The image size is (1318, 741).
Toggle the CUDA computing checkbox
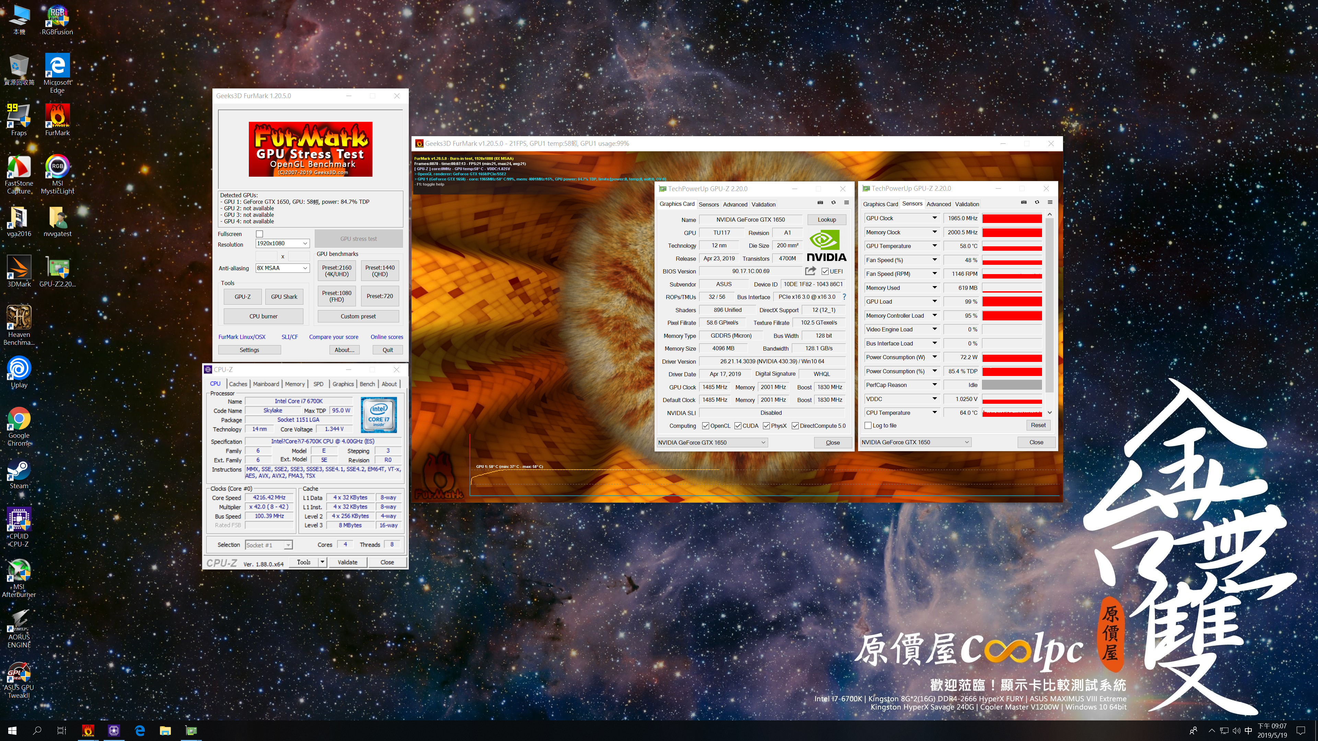click(x=738, y=425)
